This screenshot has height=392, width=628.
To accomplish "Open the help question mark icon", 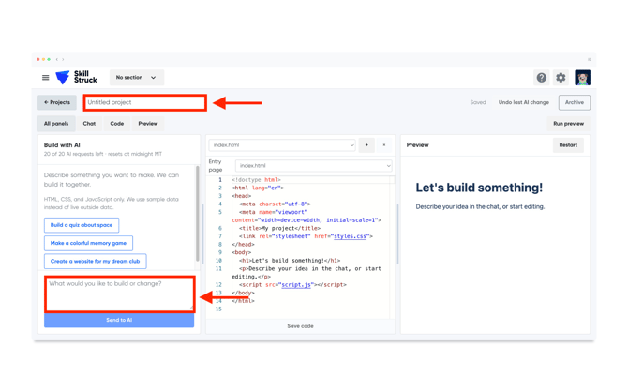I will 541,77.
